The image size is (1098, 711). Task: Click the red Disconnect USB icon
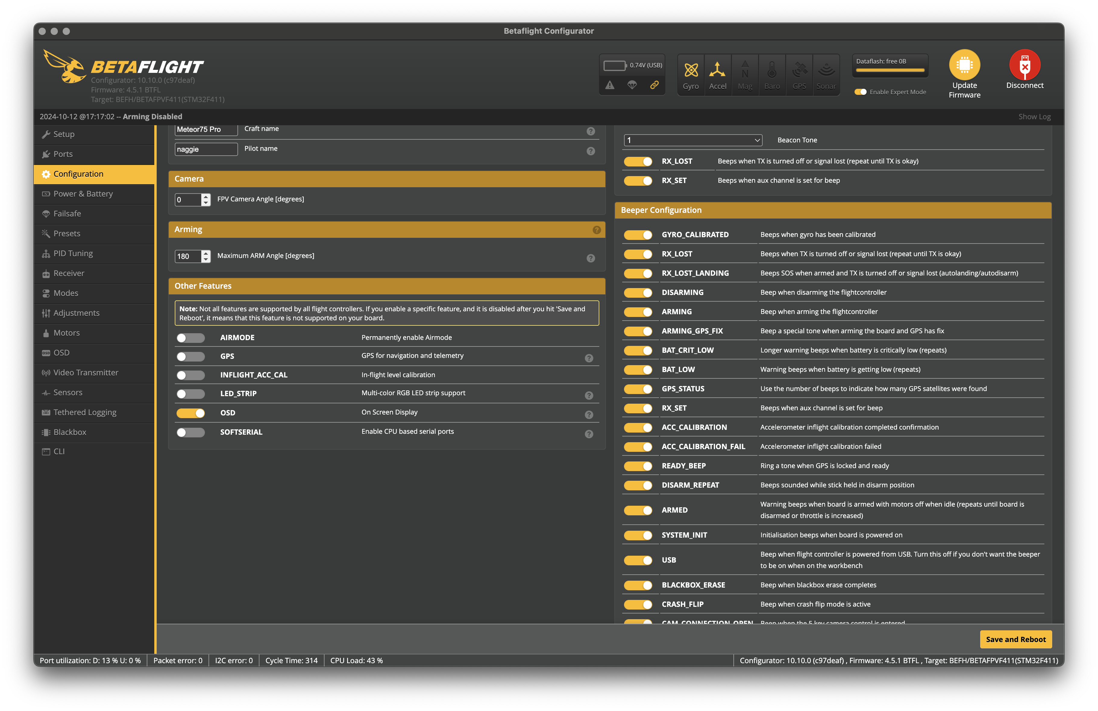1025,64
